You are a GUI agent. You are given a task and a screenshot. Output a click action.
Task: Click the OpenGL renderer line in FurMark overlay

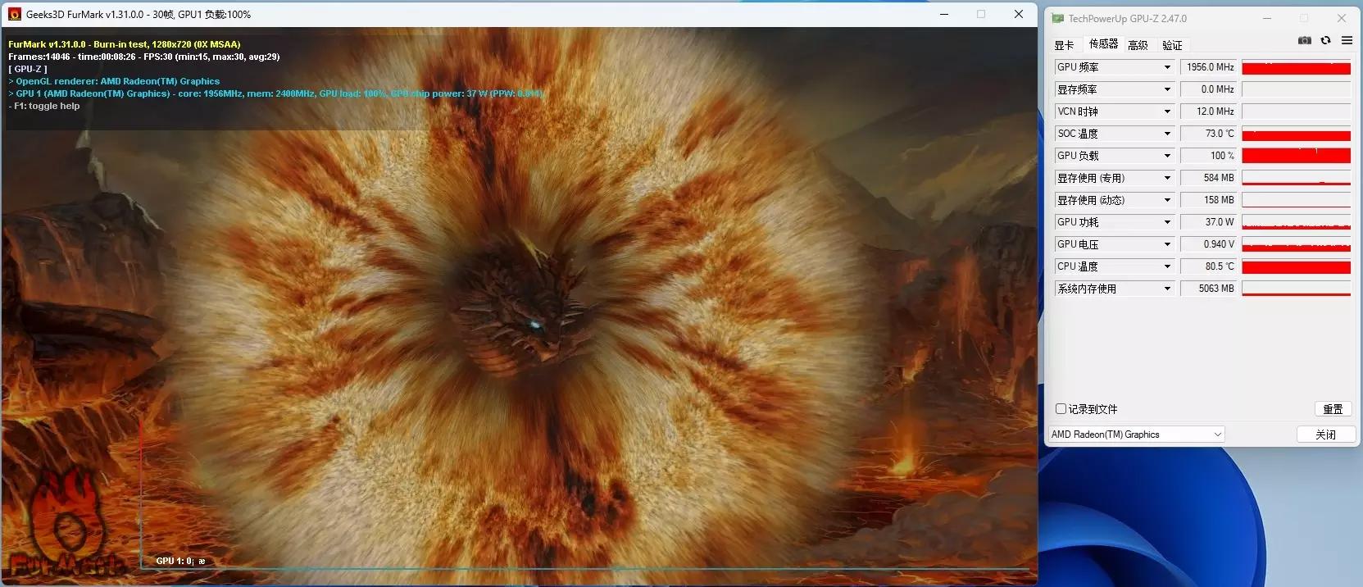coord(114,81)
